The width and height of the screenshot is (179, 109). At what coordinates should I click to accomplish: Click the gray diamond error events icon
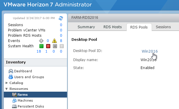click(41, 41)
